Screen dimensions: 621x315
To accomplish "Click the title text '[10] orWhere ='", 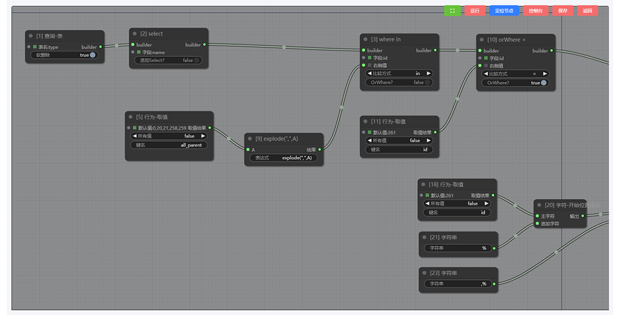I will pos(506,39).
